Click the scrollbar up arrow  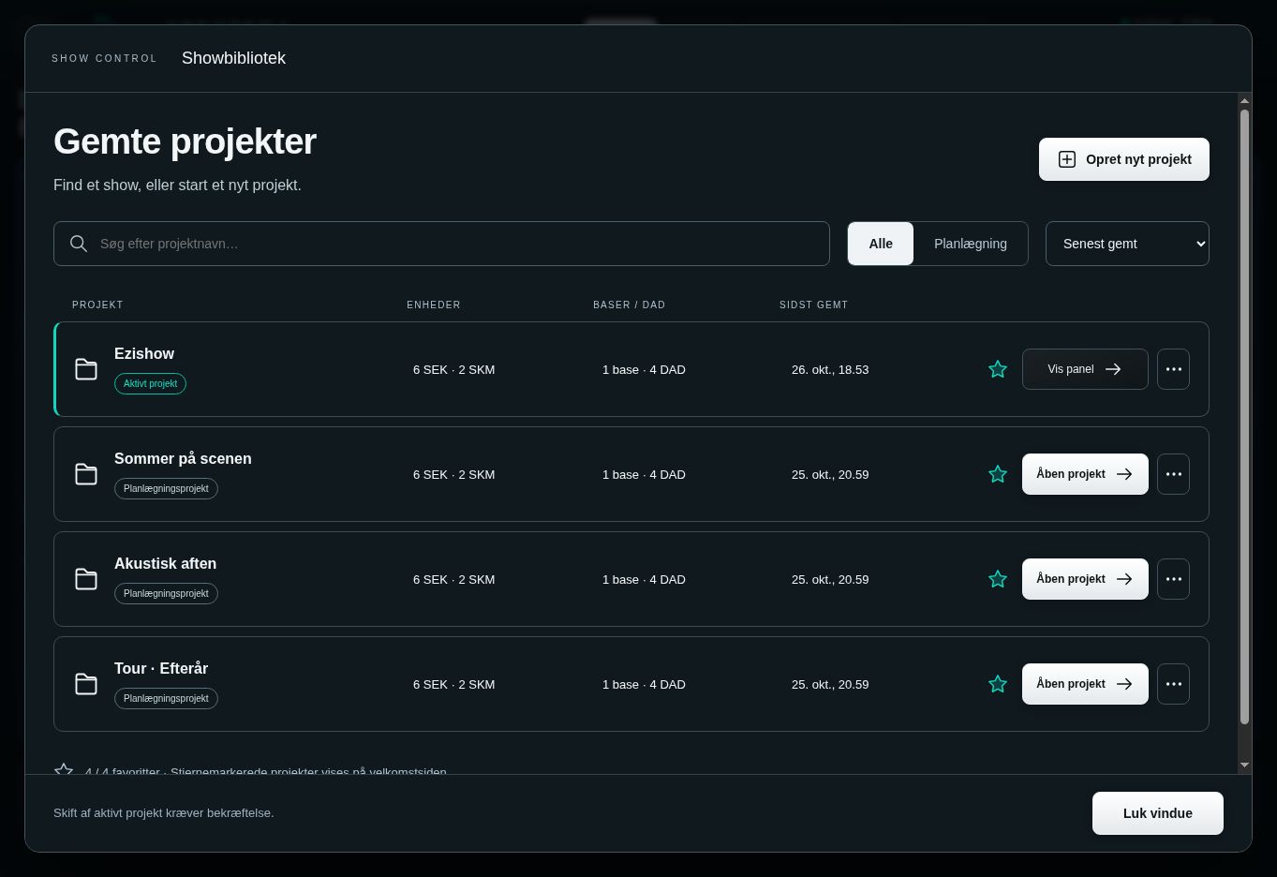[x=1245, y=101]
